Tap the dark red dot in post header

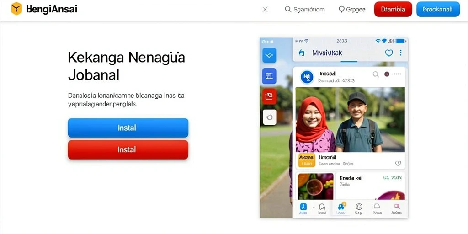pos(387,74)
